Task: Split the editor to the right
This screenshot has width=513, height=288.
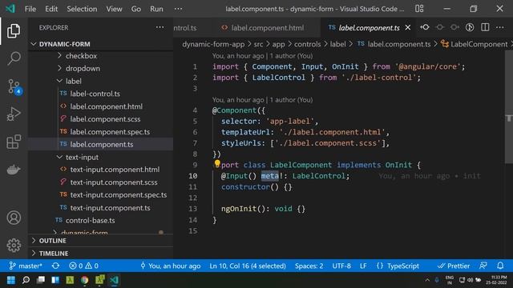Action: tap(485, 27)
